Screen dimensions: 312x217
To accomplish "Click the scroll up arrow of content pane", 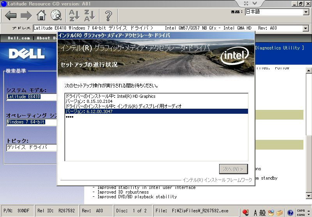I will coord(308,71).
